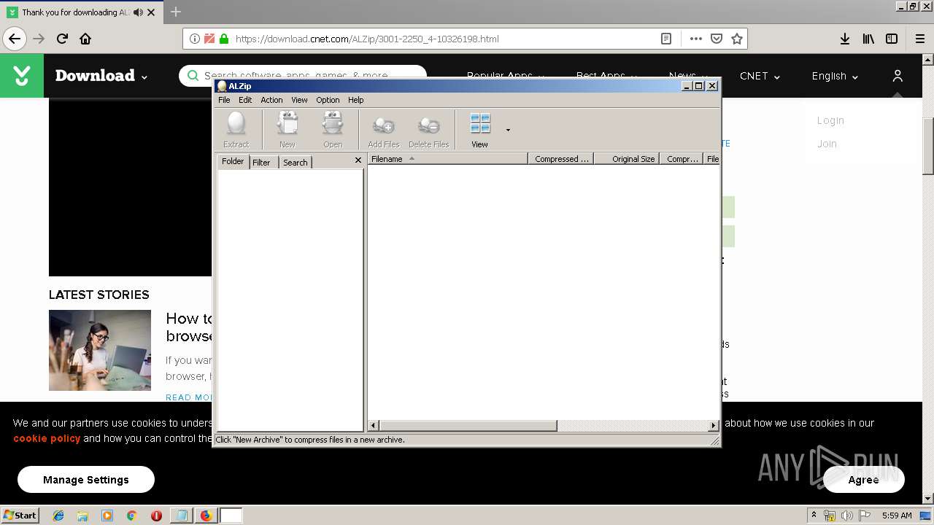The height and width of the screenshot is (525, 934).
Task: Sort by the Original Size column header
Action: 626,158
